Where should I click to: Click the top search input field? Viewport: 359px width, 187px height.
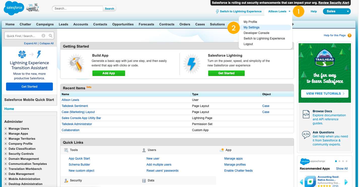point(78,9)
